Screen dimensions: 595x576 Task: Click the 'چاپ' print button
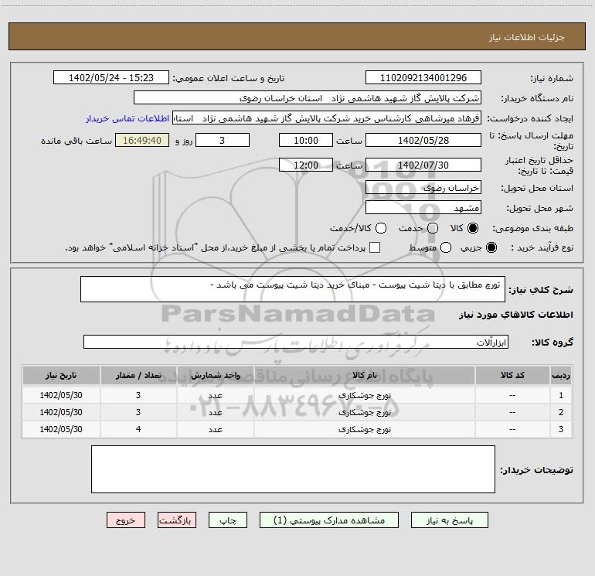[233, 520]
